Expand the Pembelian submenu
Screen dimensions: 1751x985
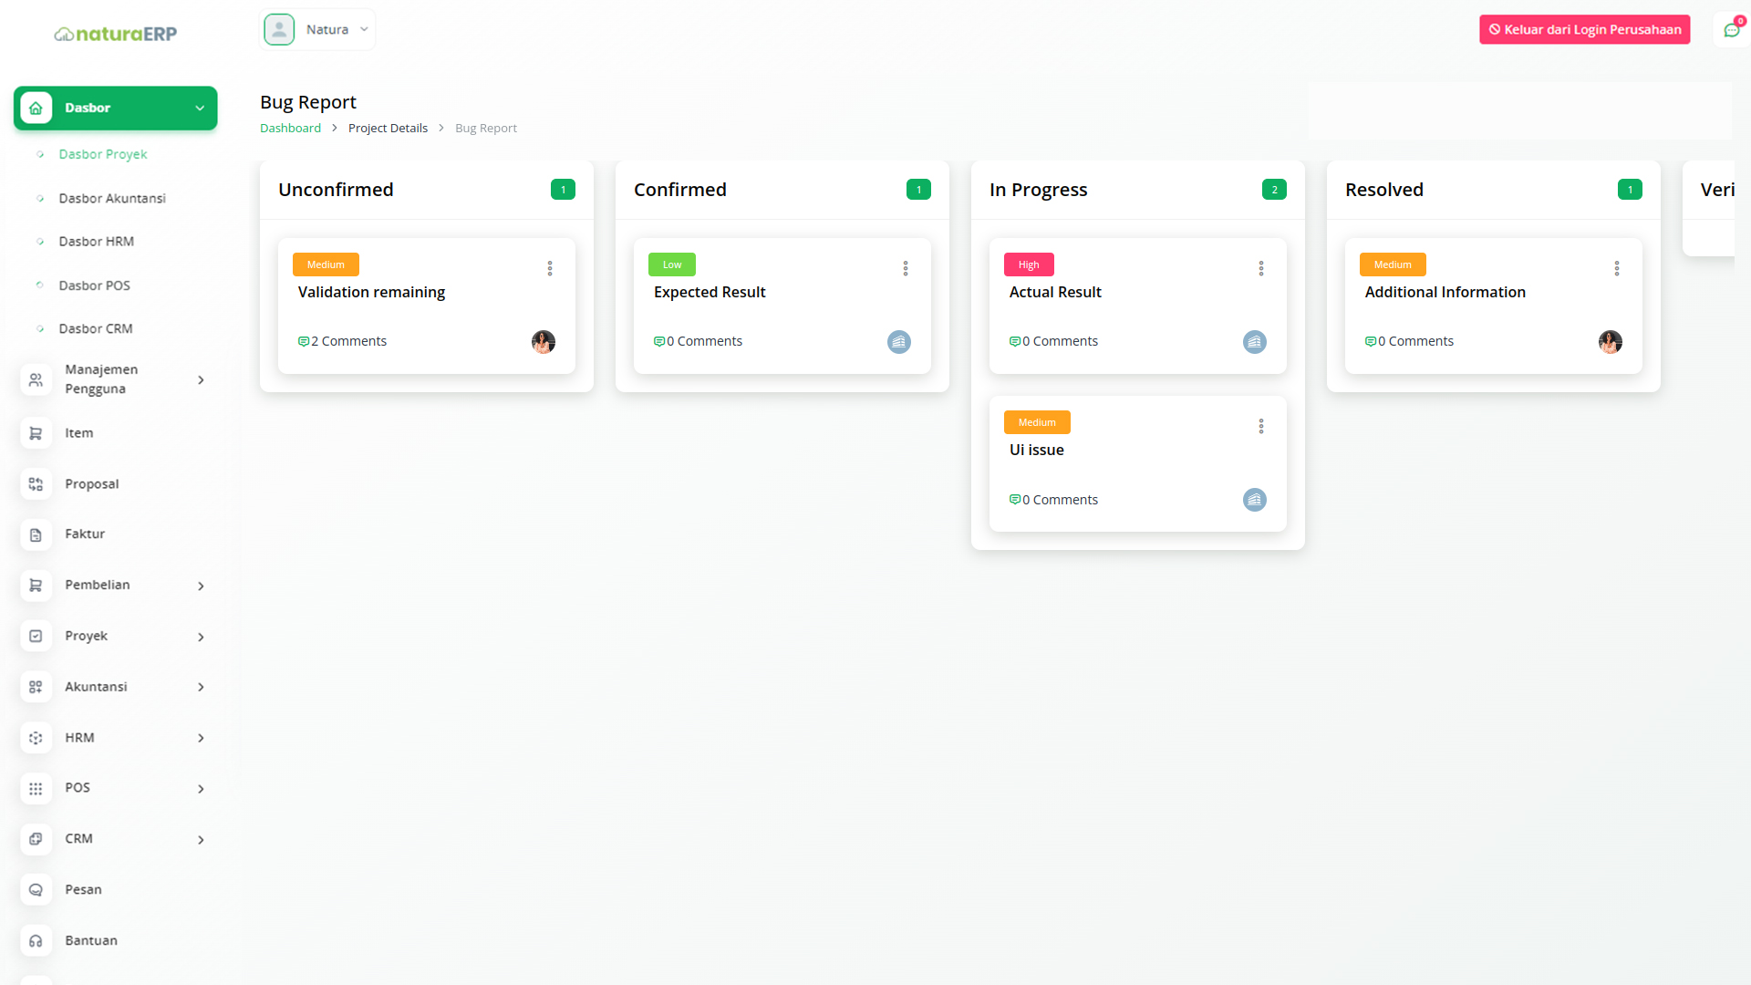(x=201, y=586)
